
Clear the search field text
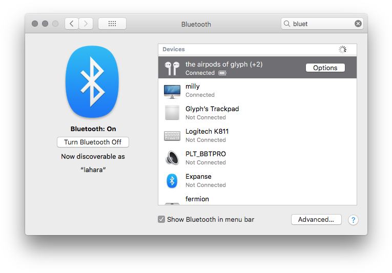[x=358, y=24]
